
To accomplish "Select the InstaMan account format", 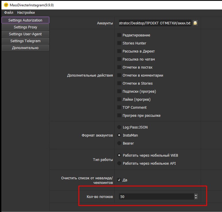I will pos(119,135).
